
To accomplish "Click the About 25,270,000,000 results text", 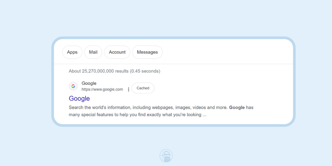I will point(114,71).
